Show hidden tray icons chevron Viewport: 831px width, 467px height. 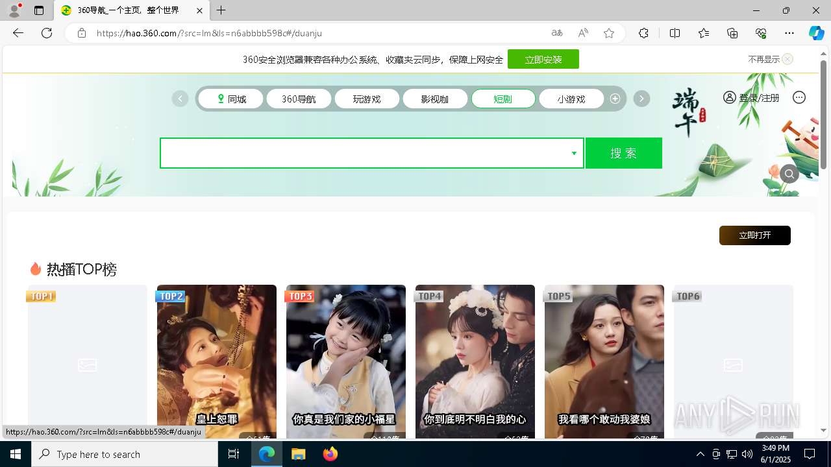coord(700,454)
